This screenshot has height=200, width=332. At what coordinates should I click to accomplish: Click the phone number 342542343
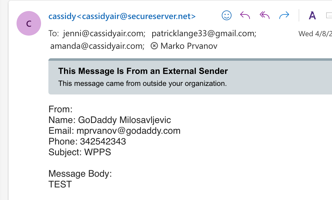click(103, 141)
